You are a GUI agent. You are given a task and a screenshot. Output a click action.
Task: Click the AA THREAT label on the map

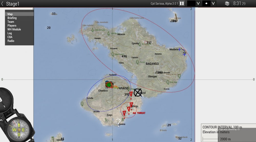(x=139, y=113)
